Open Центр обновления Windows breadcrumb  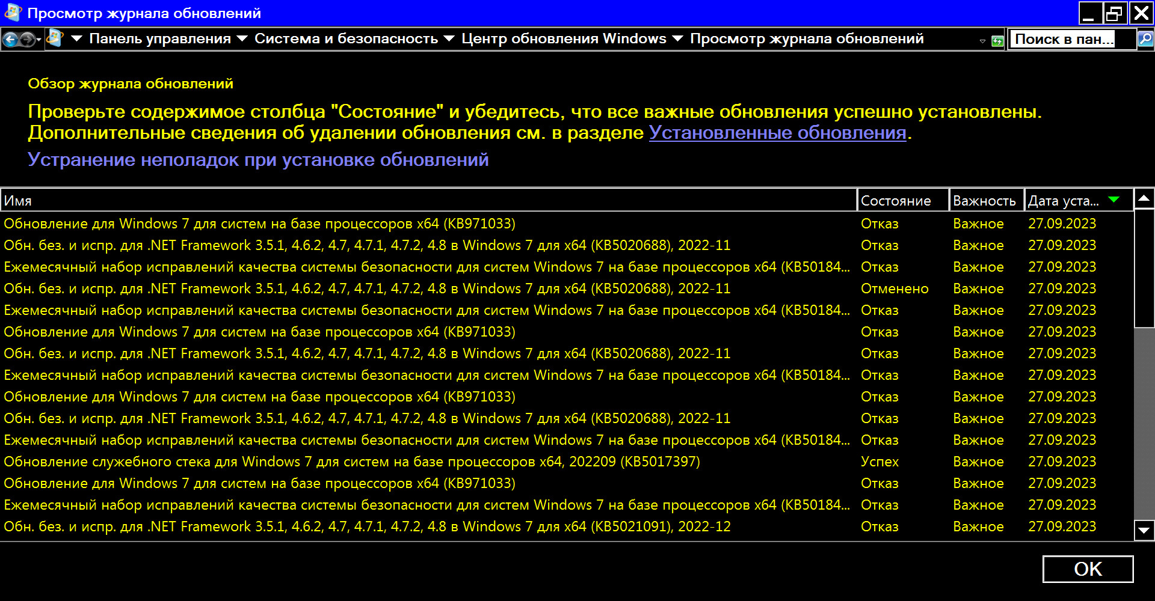point(564,38)
